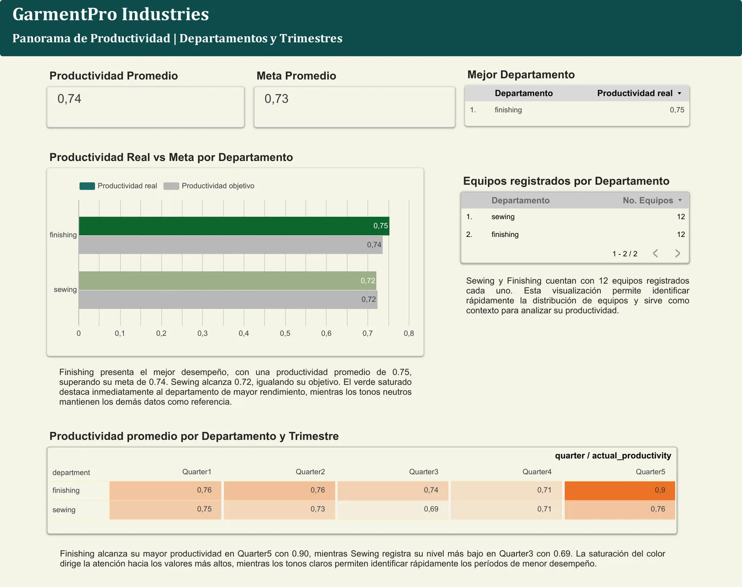This screenshot has height=587, width=742.
Task: Click the Productividad real legend swatch
Action: coord(87,186)
